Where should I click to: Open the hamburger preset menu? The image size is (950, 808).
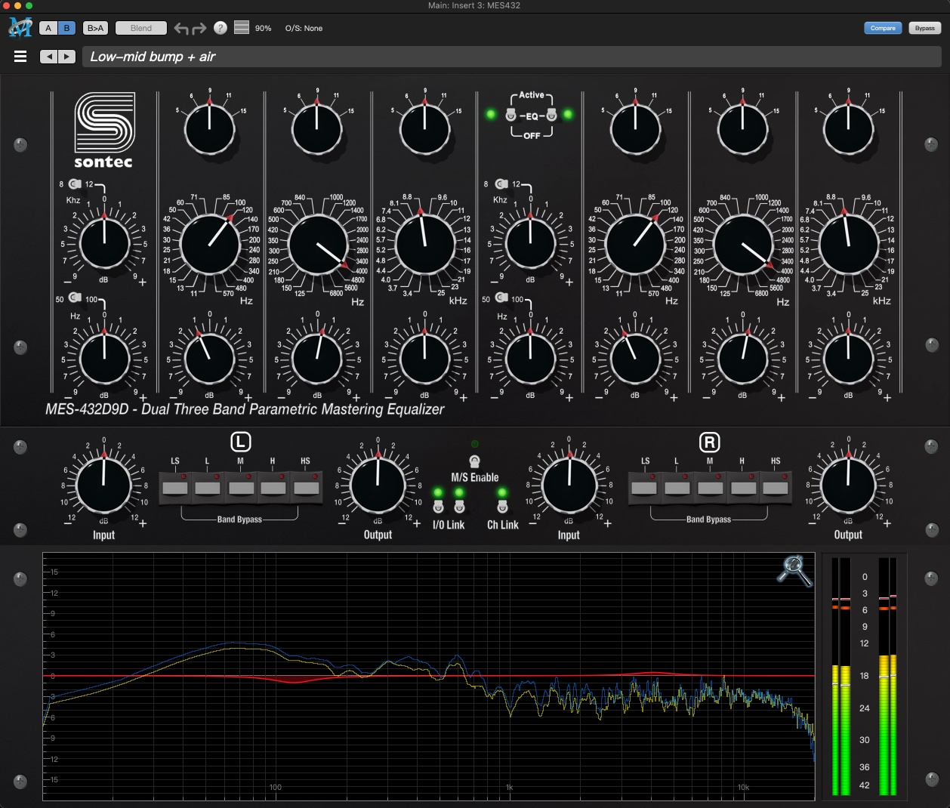tap(20, 57)
